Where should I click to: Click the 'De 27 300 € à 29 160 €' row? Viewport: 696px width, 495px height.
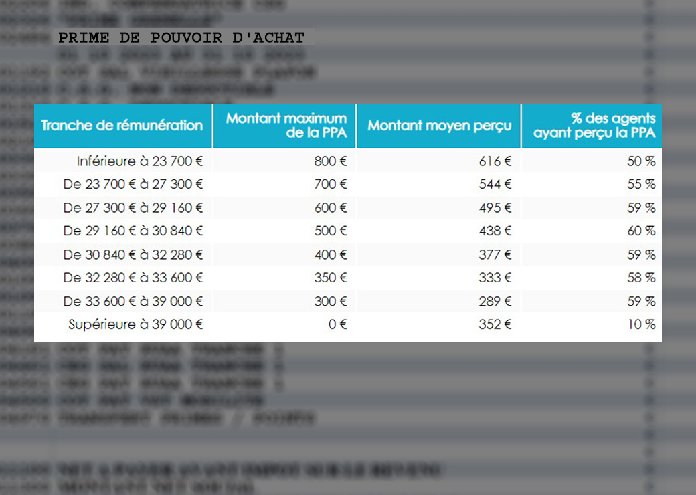[348, 207]
